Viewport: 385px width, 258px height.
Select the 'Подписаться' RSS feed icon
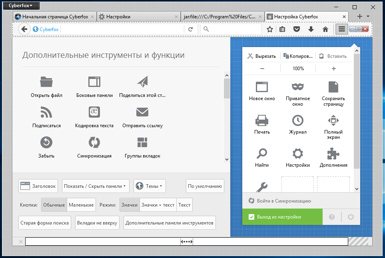point(46,112)
